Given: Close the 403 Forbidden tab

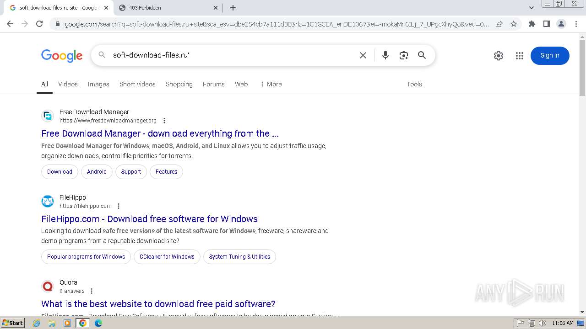Looking at the screenshot, I should tap(216, 8).
